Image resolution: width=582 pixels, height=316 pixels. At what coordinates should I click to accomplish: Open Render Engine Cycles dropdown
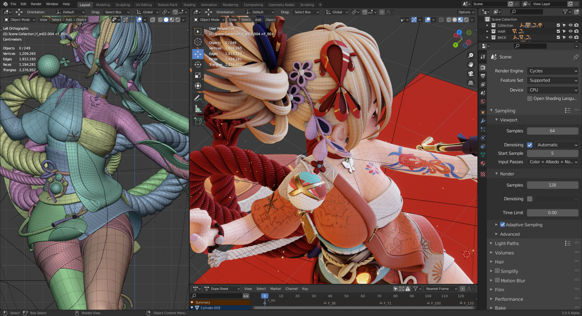[553, 71]
